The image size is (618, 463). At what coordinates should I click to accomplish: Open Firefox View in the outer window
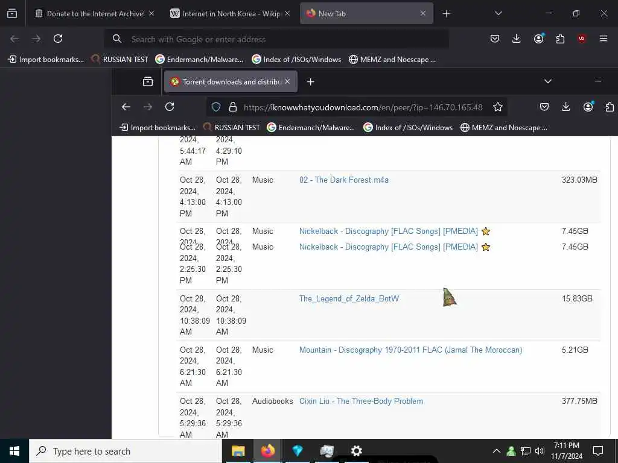pos(12,14)
